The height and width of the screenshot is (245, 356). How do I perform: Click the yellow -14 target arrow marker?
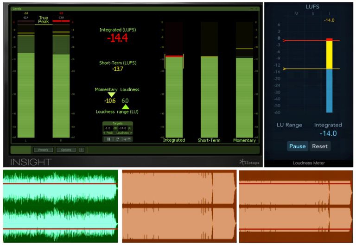pyautogui.click(x=284, y=69)
